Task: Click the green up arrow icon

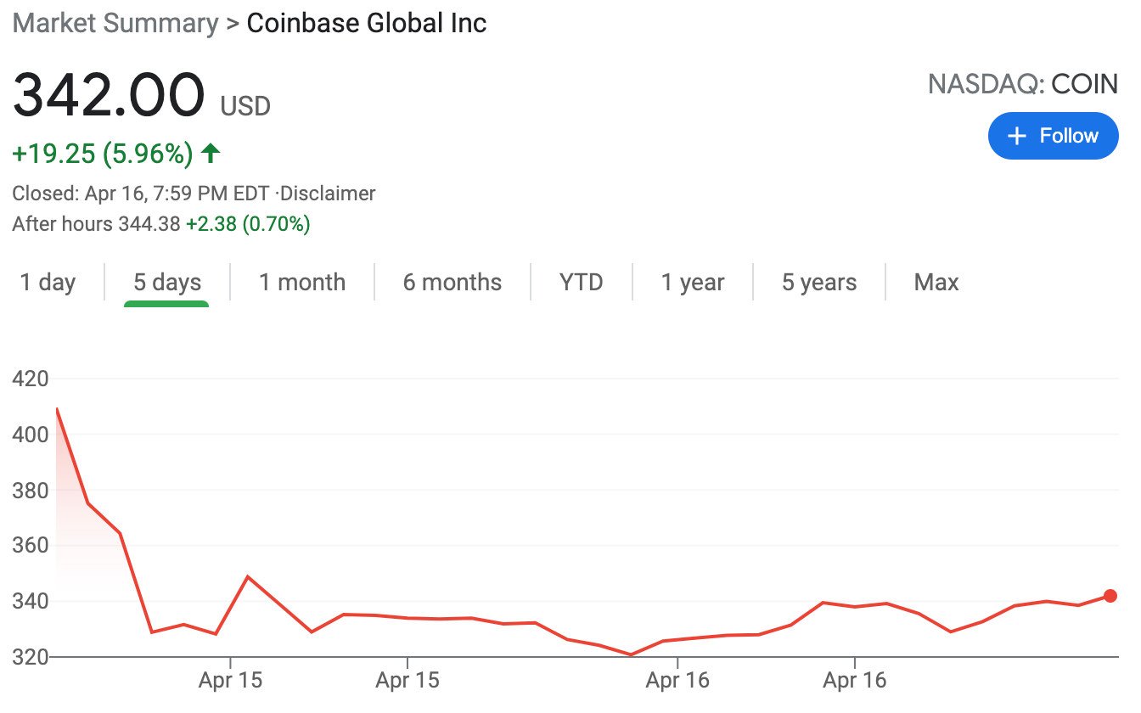Action: [211, 154]
